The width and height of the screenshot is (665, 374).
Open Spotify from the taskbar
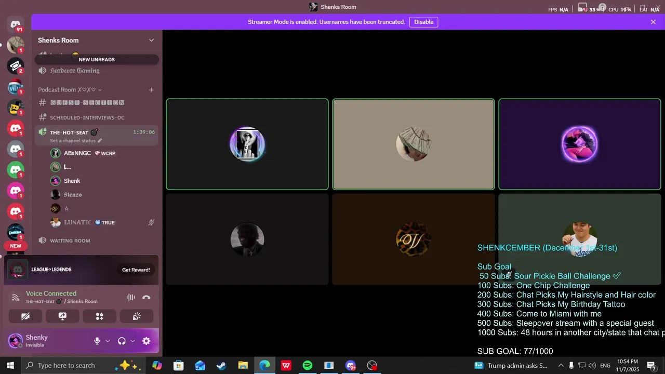[x=307, y=365]
